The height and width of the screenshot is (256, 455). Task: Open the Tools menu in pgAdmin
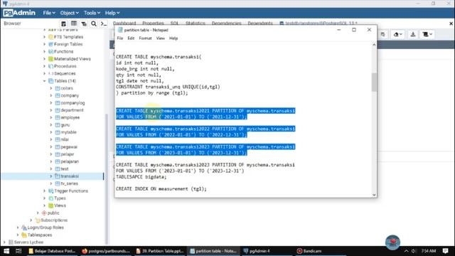point(92,13)
